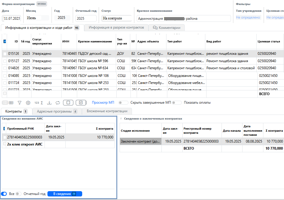Switch to 'Адресные программы' tab
Screen dimensions: 284x200
[x=56, y=111]
